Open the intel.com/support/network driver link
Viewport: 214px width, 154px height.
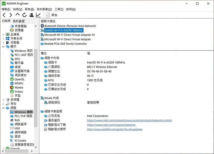click(x=111, y=125)
